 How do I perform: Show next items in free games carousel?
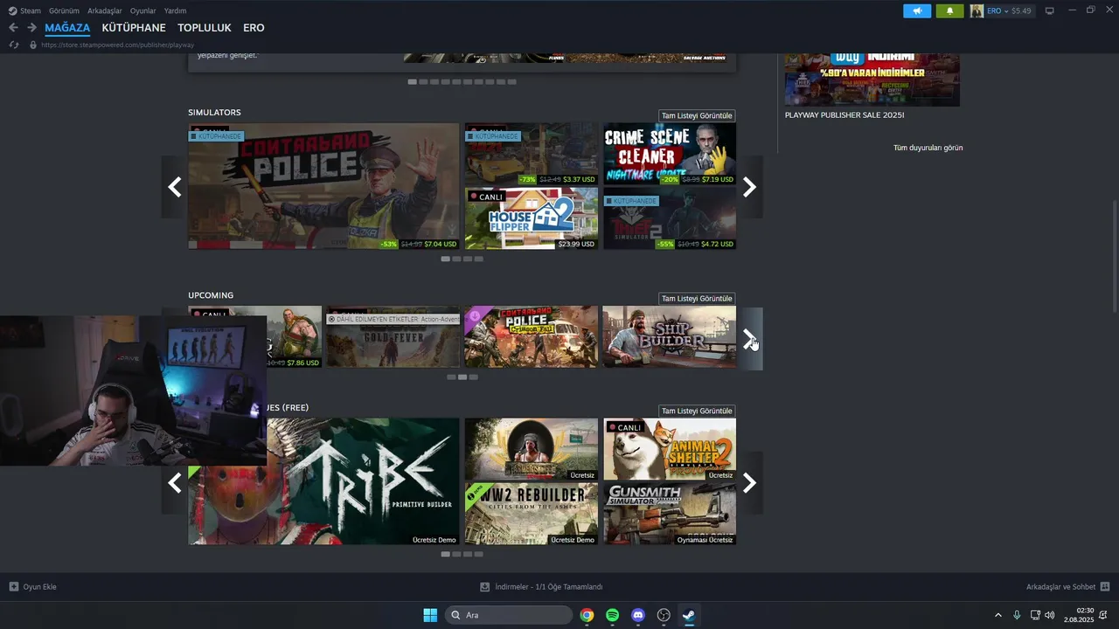749,482
